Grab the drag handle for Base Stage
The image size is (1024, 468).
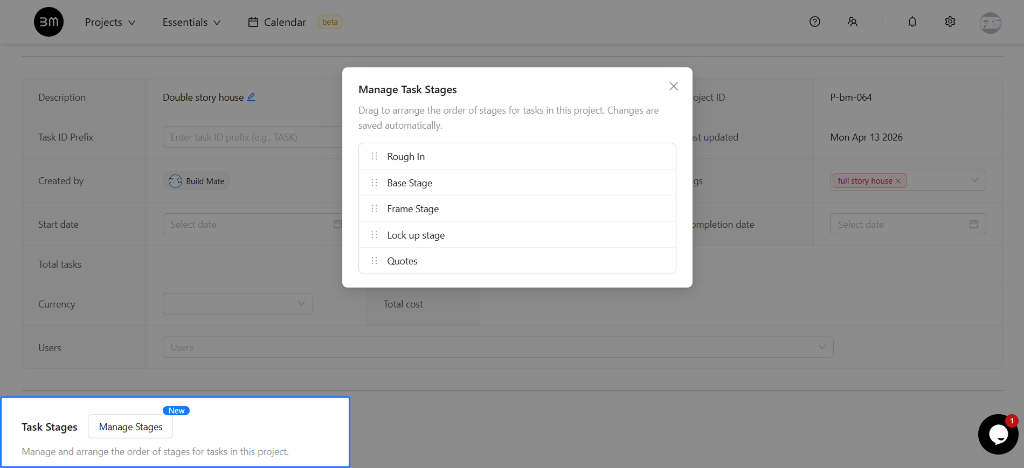point(375,183)
